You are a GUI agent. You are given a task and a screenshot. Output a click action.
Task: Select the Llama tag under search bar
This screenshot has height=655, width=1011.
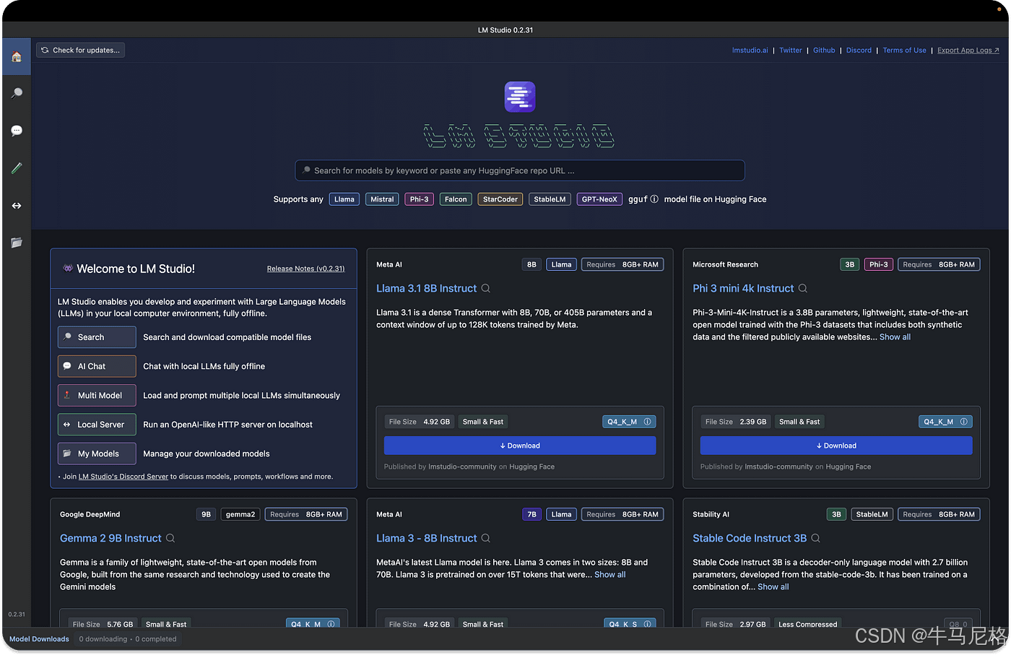click(344, 199)
